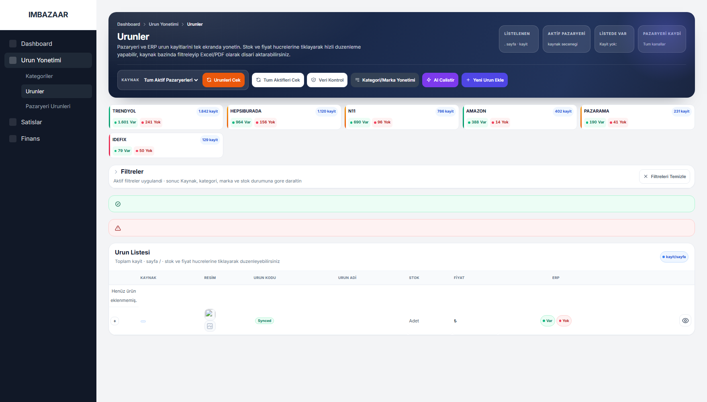Click the Trendyol marketplace summary card
This screenshot has width=707, height=402.
166,117
